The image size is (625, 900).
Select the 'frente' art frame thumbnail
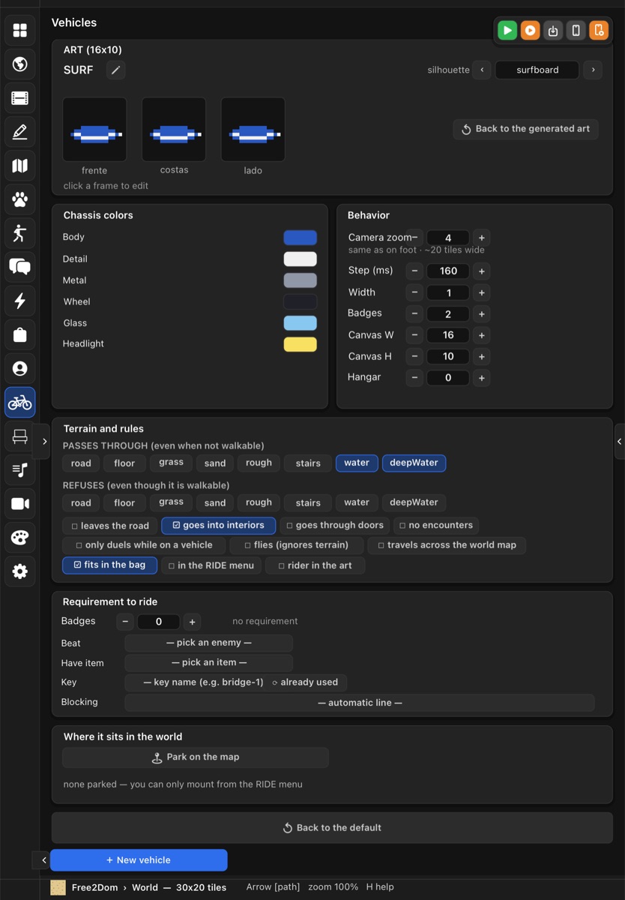(94, 129)
